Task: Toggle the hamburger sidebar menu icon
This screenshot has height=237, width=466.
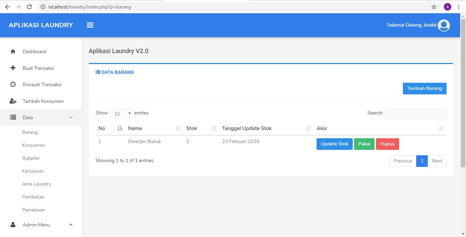Action: click(90, 25)
